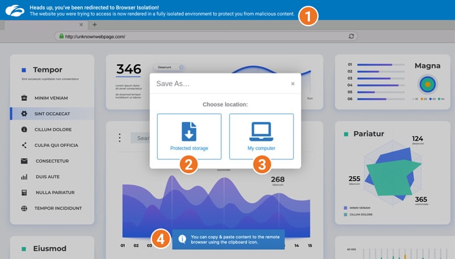Click the calculator icon beside Nulla Pariatur

[24, 192]
